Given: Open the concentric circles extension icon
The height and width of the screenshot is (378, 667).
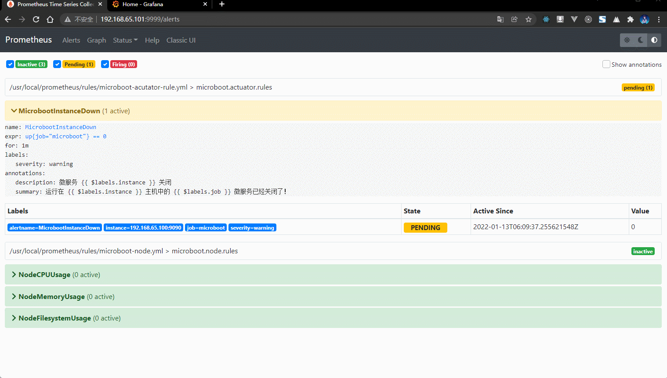Looking at the screenshot, I should [588, 19].
